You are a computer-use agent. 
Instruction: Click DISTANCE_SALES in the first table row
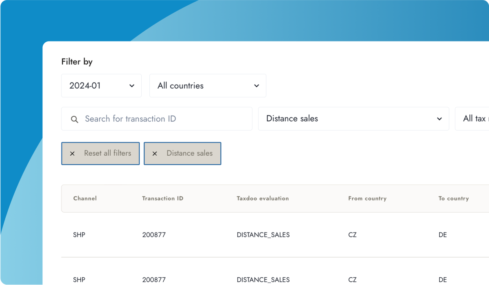(x=263, y=235)
